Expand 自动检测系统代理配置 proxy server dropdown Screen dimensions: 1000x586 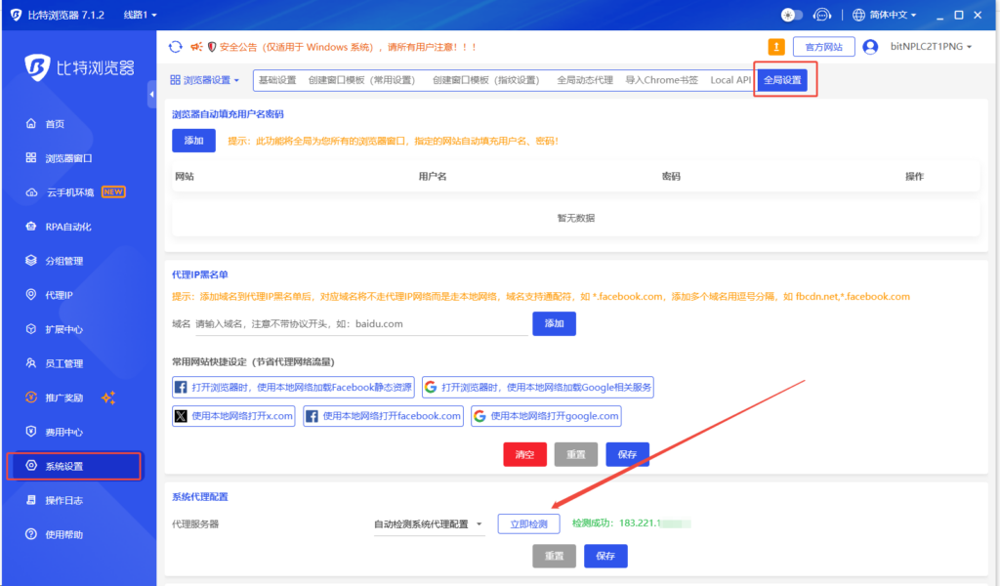429,524
